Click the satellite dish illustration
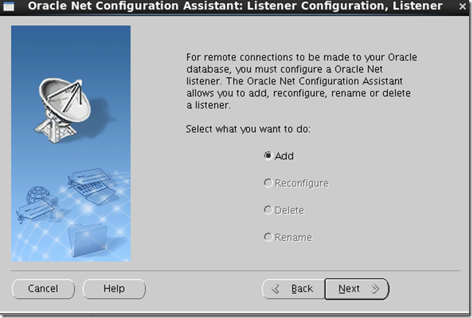472x318 pixels. (x=62, y=110)
